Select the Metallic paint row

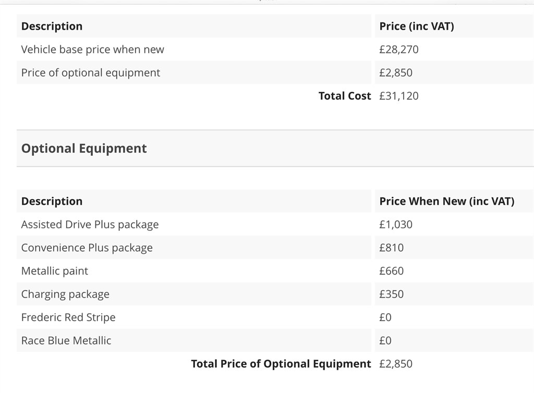pyautogui.click(x=55, y=271)
